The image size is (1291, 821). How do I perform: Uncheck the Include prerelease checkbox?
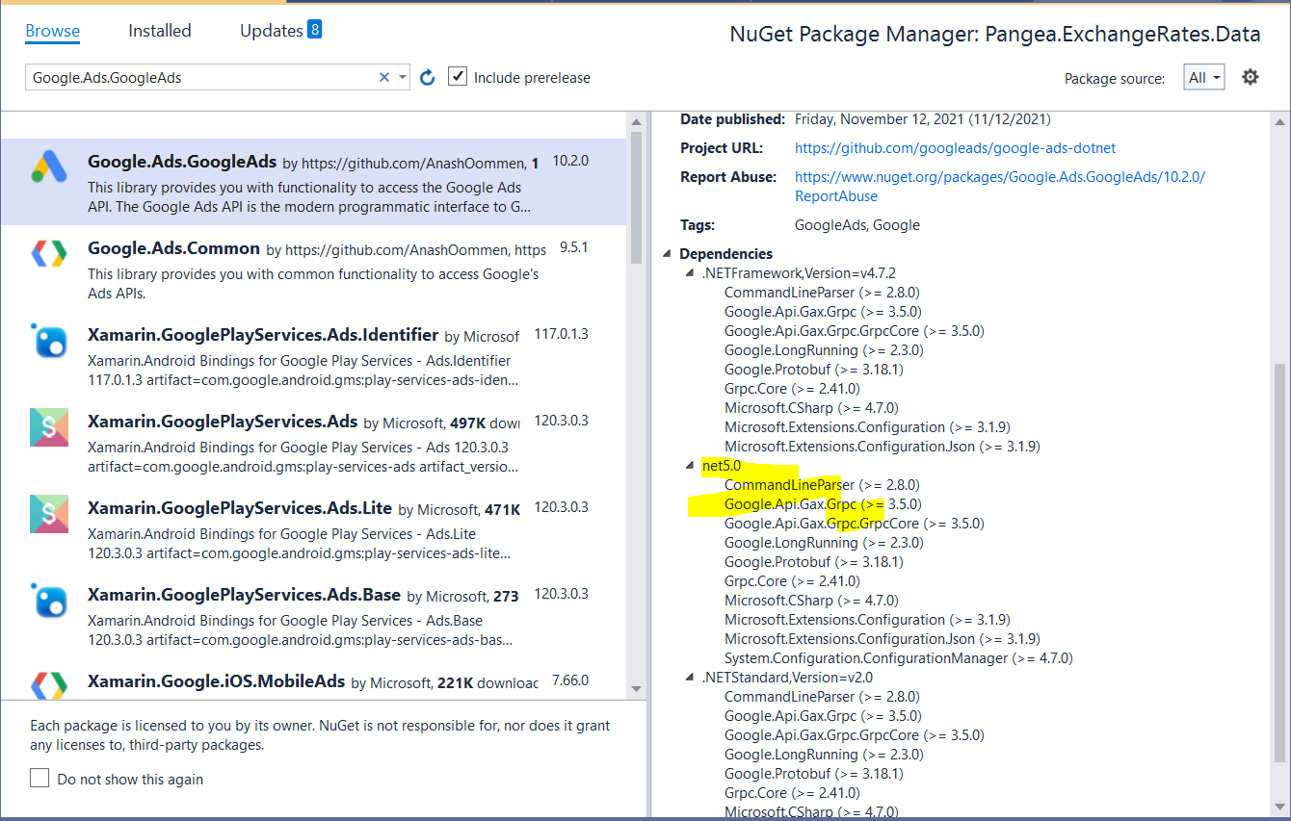tap(458, 75)
